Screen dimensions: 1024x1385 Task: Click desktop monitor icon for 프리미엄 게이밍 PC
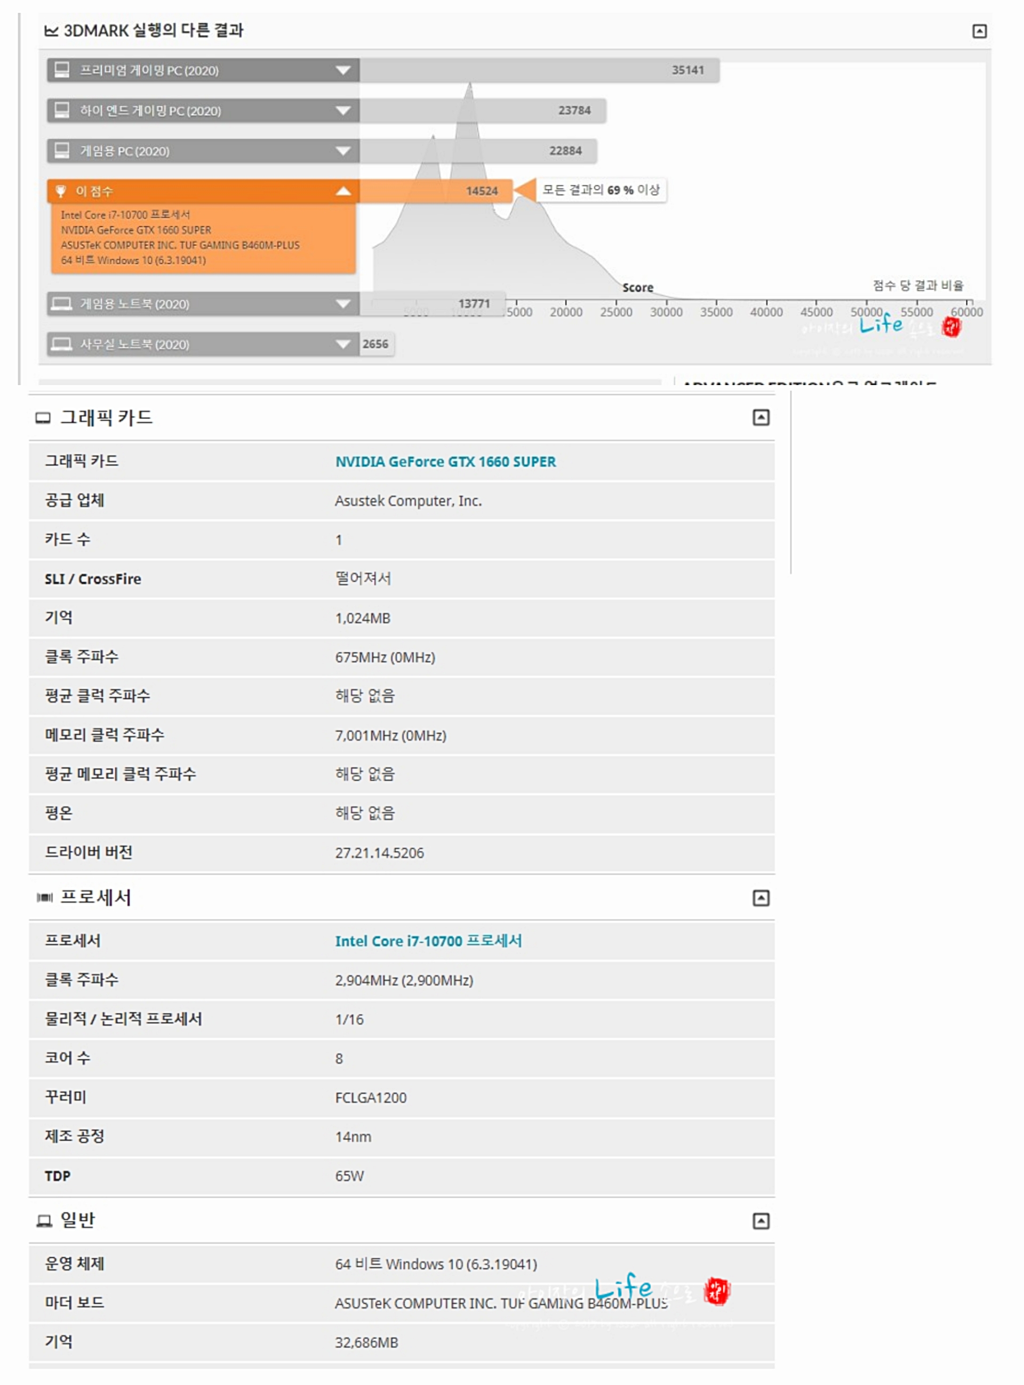pos(62,70)
